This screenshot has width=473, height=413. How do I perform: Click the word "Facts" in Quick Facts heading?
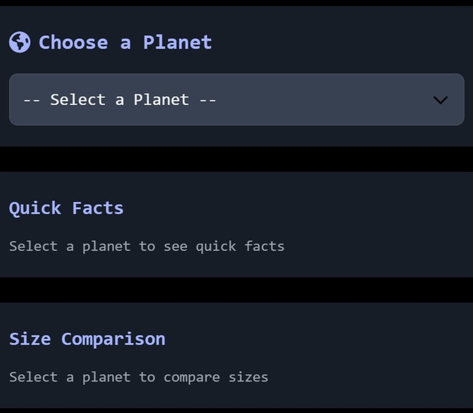click(x=97, y=208)
